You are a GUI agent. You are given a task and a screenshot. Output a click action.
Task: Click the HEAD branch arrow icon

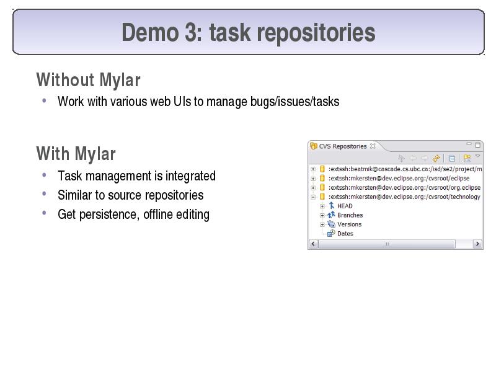331,206
